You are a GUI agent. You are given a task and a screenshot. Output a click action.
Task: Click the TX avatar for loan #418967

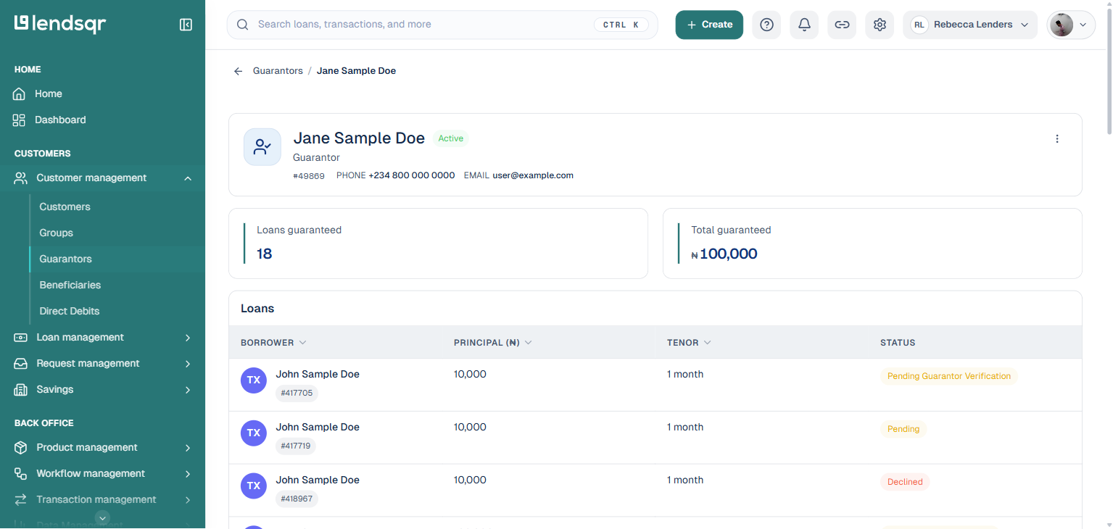point(254,486)
